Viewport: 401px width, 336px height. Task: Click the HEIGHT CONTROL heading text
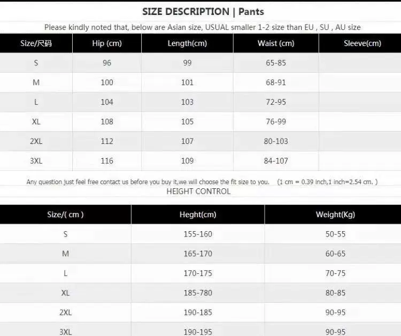[x=198, y=191]
